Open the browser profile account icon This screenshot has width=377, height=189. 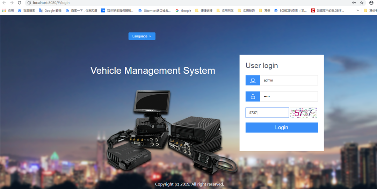pos(371,3)
